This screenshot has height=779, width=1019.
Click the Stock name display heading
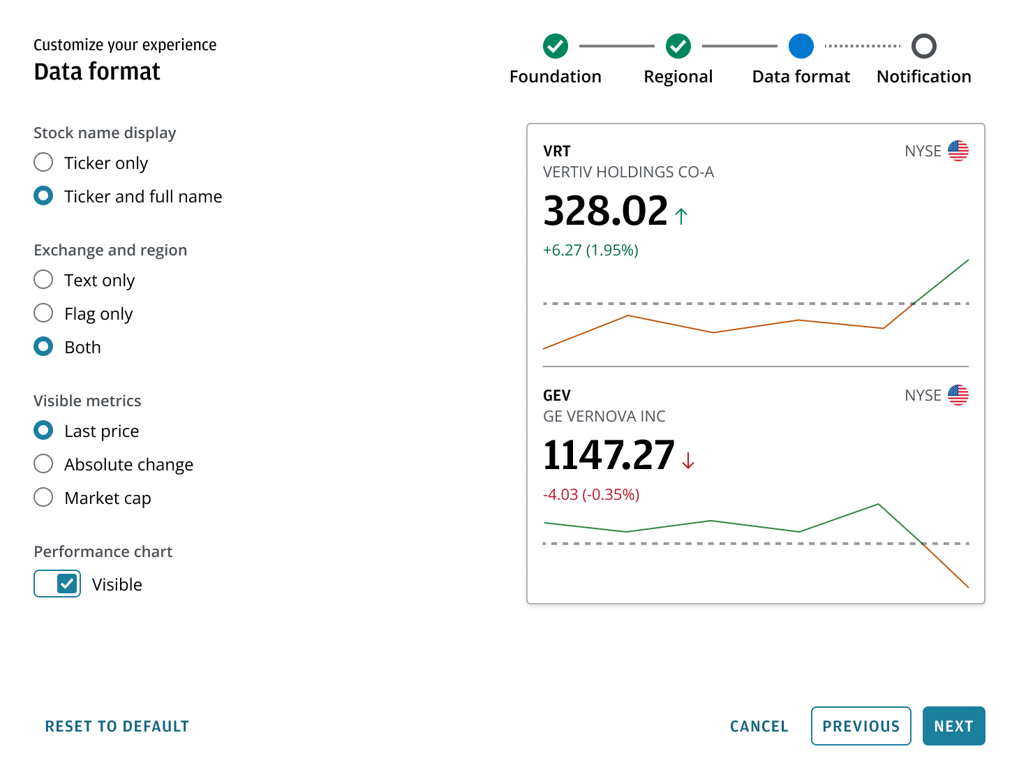click(x=105, y=133)
